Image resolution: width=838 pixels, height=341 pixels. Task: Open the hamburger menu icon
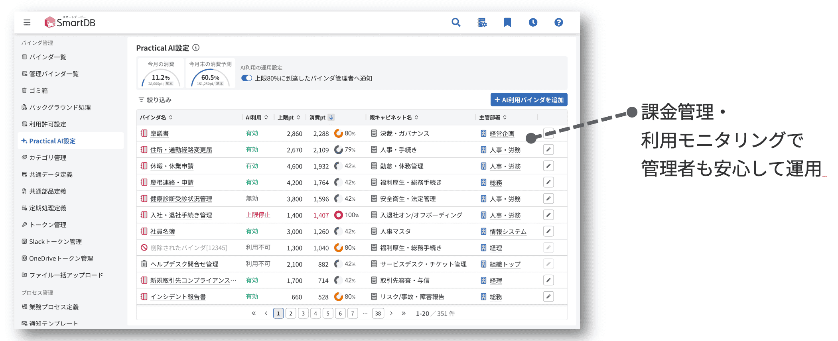(27, 22)
